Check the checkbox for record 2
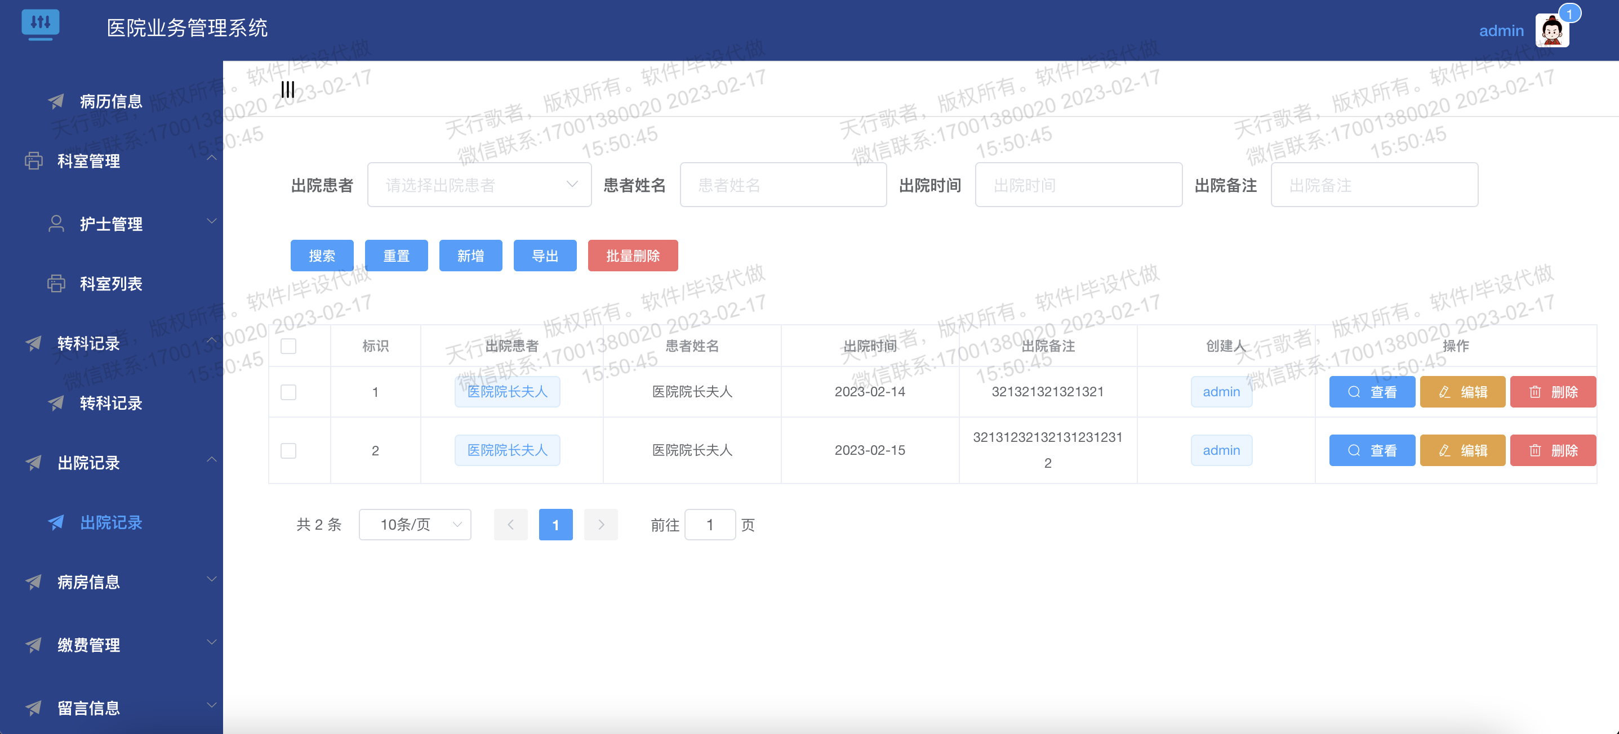Screen dimensions: 1619x734 click(x=289, y=450)
